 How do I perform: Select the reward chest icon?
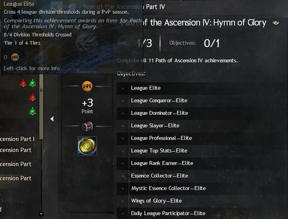pyautogui.click(x=87, y=126)
